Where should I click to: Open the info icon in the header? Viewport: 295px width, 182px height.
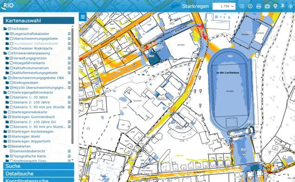pyautogui.click(x=250, y=6)
